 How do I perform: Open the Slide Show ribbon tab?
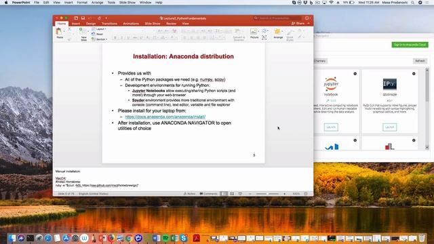click(x=153, y=24)
